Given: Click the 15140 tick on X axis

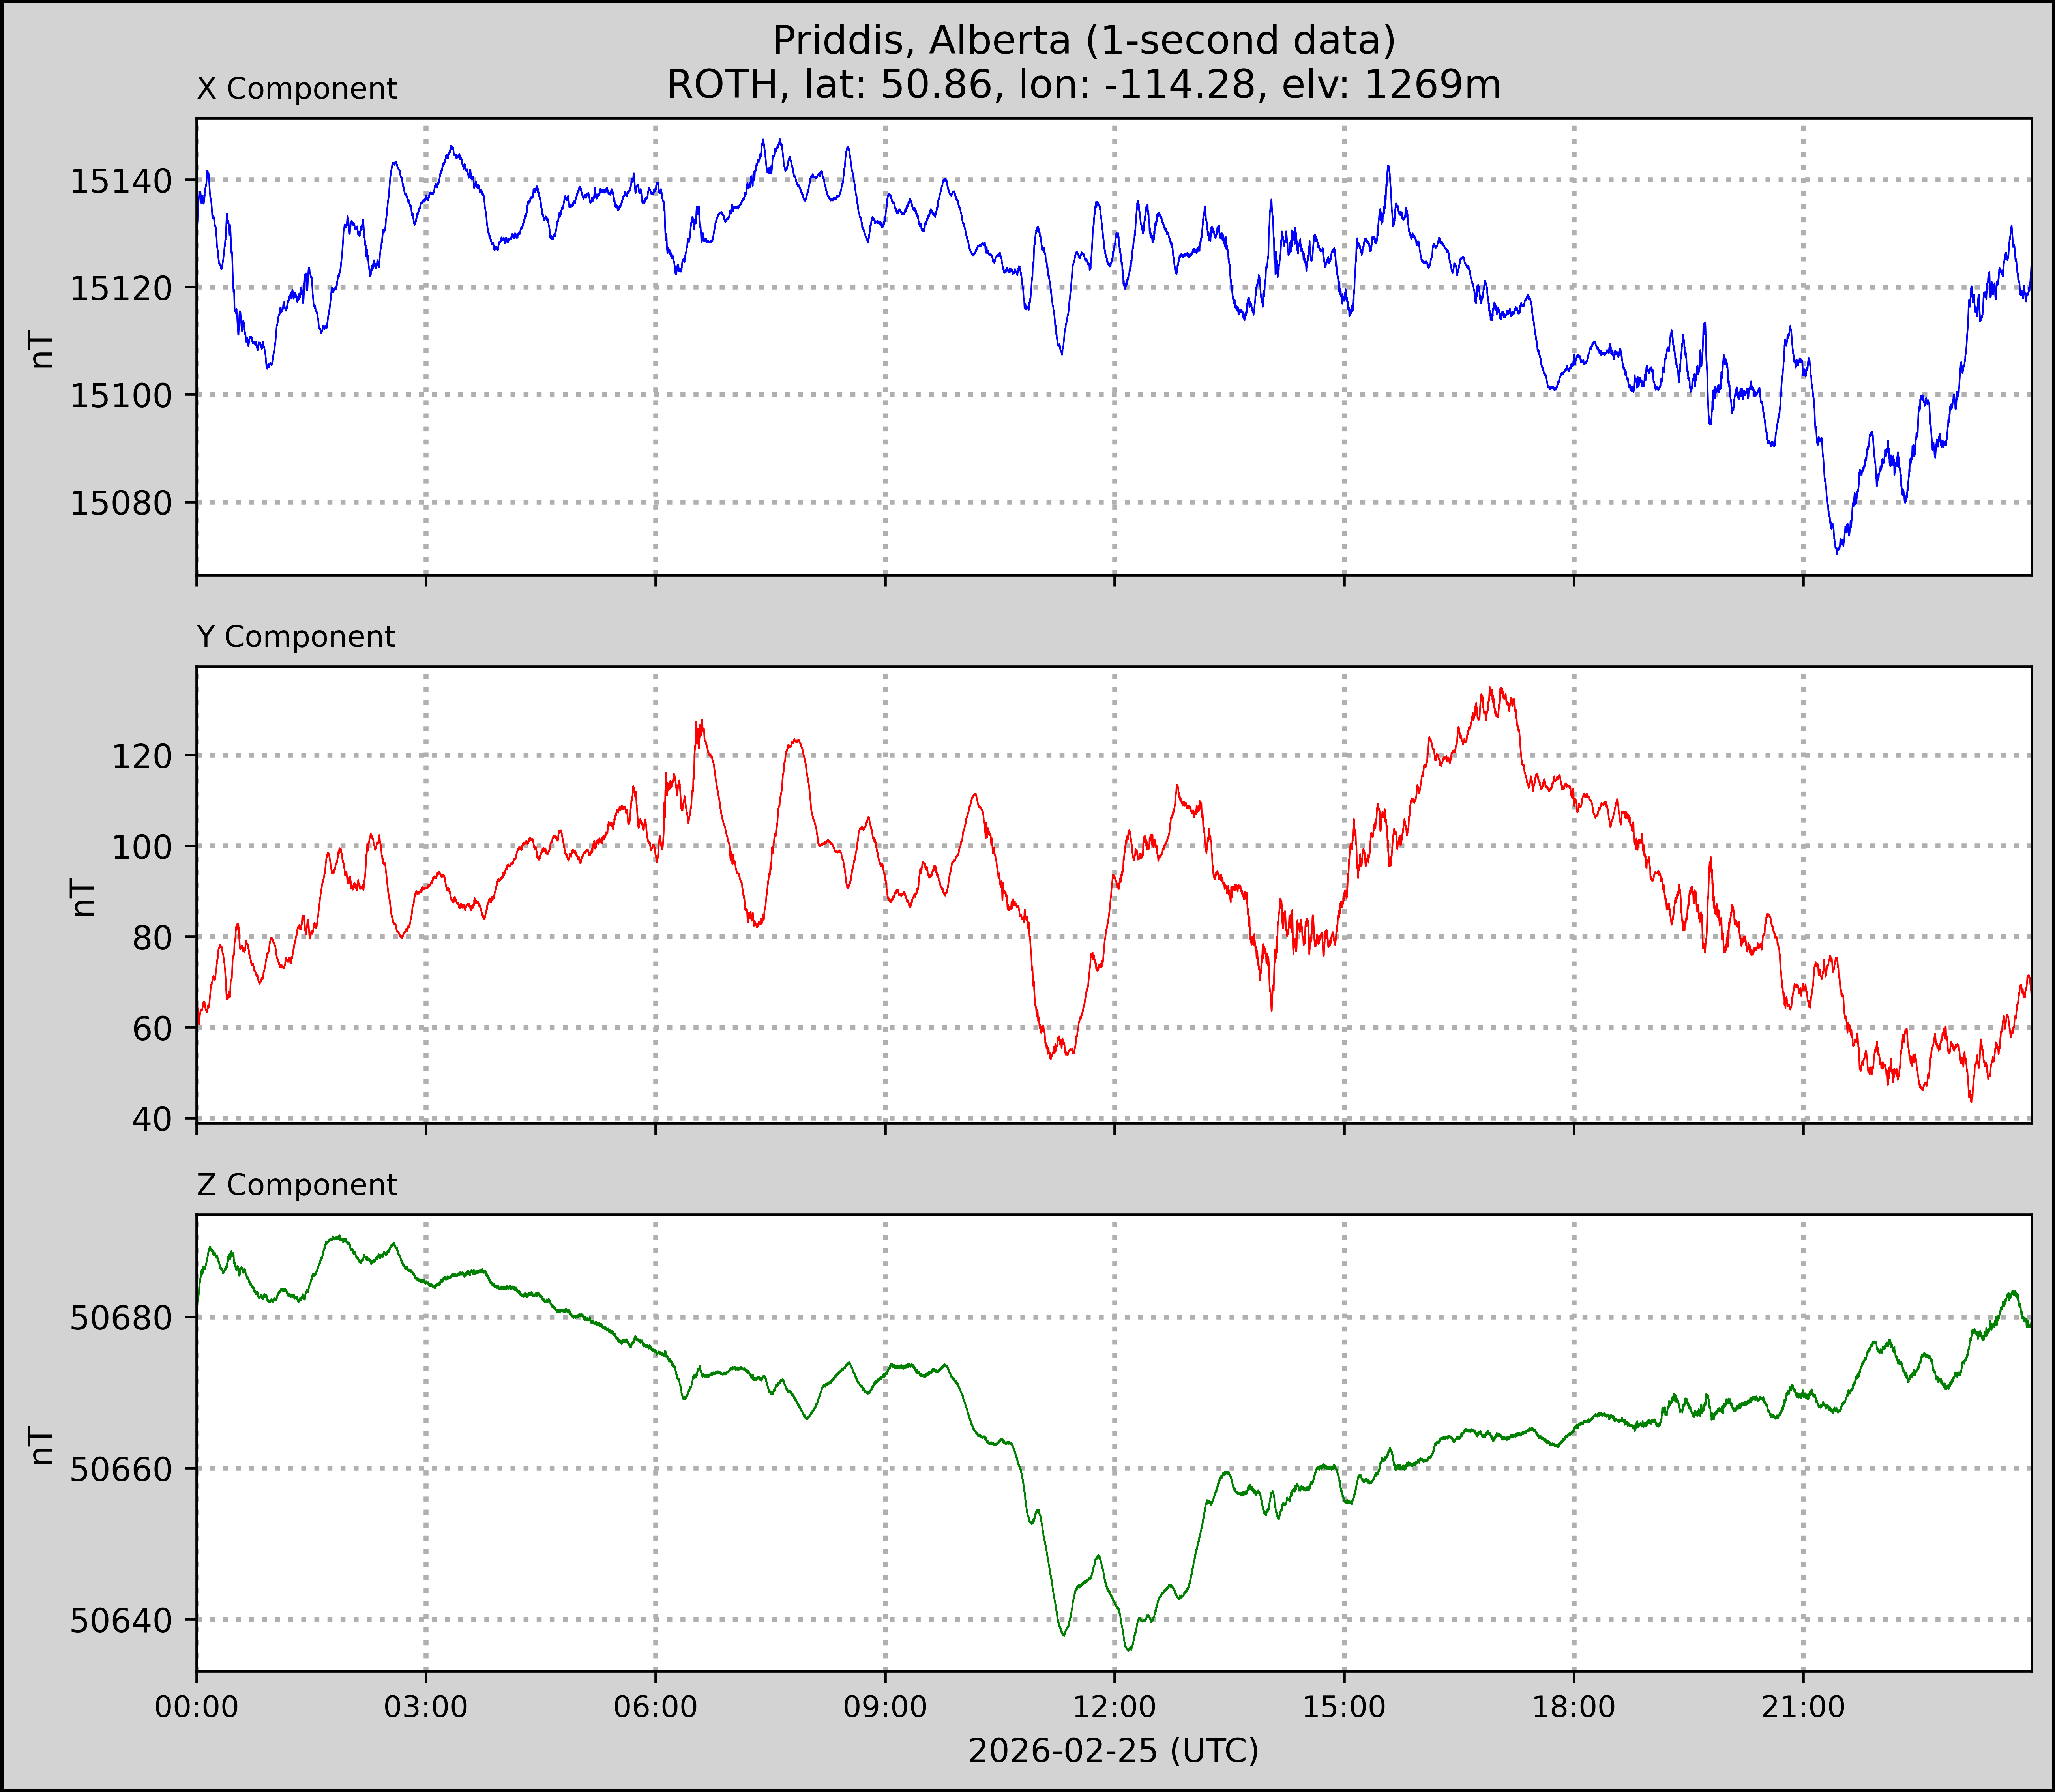Looking at the screenshot, I should click(x=120, y=181).
